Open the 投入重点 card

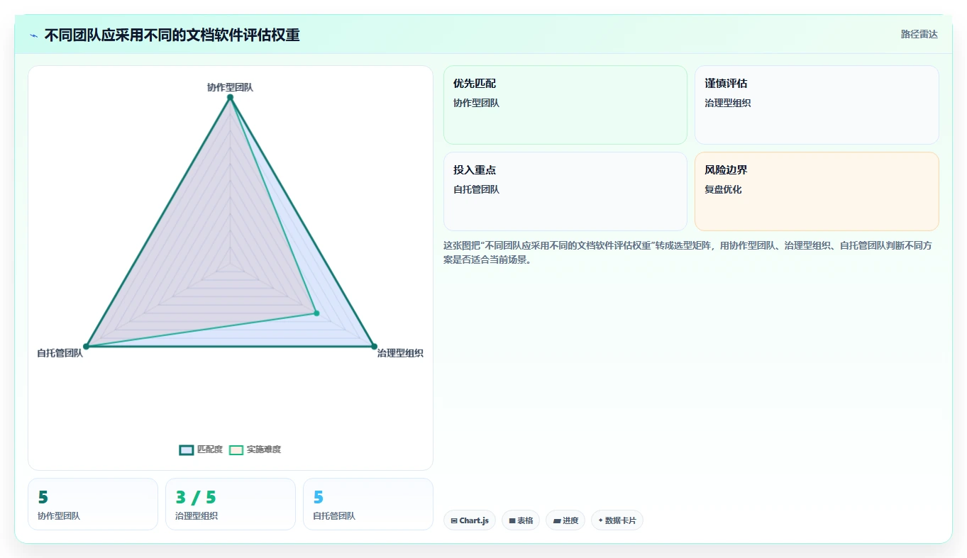tap(565, 191)
